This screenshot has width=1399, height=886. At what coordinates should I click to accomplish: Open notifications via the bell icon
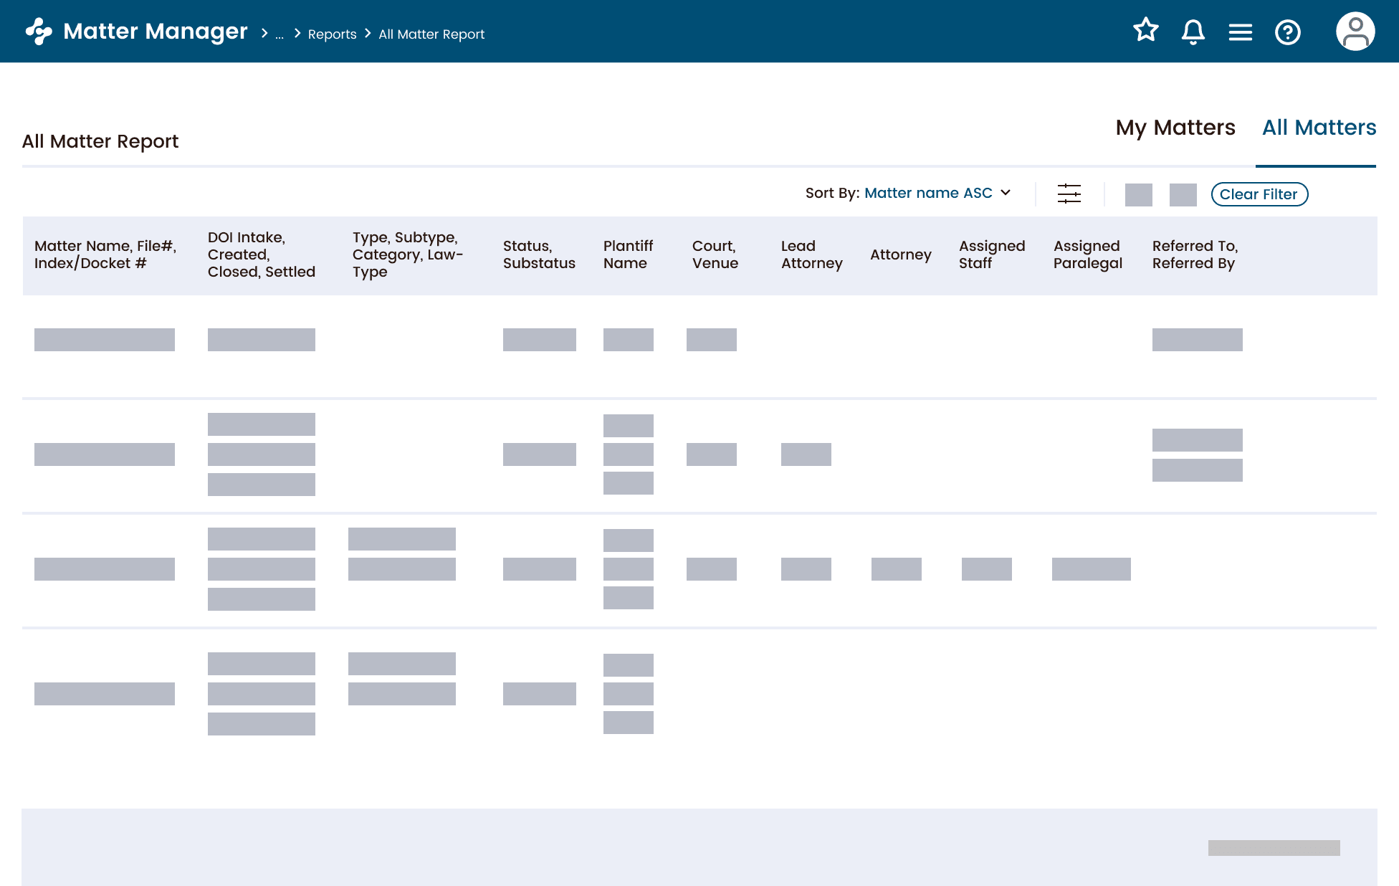pyautogui.click(x=1193, y=31)
